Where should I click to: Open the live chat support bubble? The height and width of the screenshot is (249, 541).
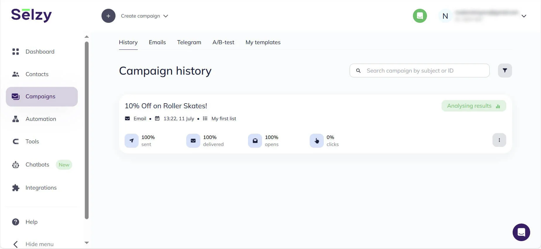pos(521,232)
